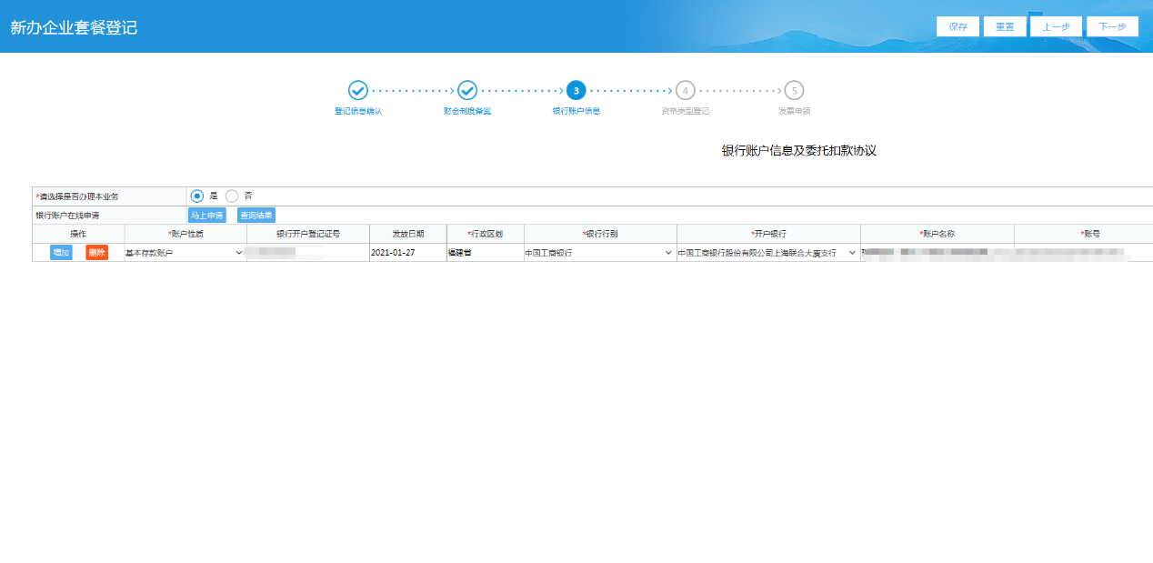点击"重置"按钮清空表单
1153x563 pixels.
(1004, 25)
